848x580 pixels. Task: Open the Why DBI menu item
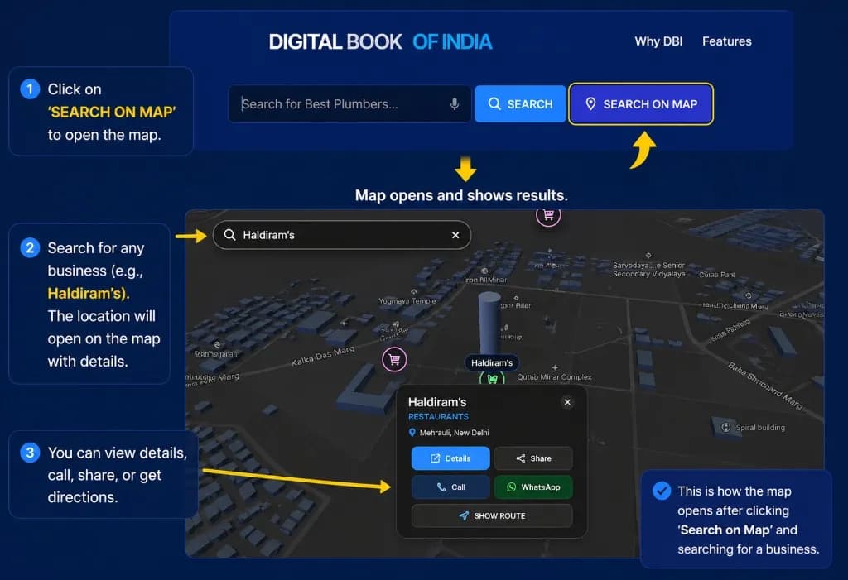click(658, 41)
